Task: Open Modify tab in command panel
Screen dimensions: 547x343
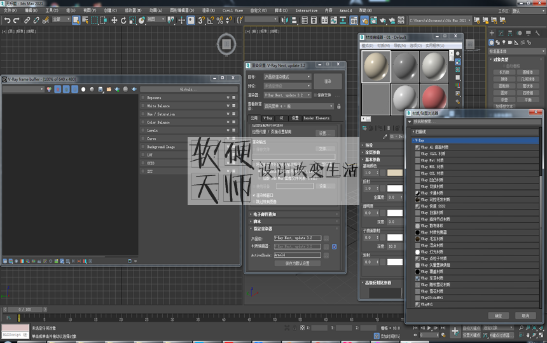Action: [x=501, y=33]
